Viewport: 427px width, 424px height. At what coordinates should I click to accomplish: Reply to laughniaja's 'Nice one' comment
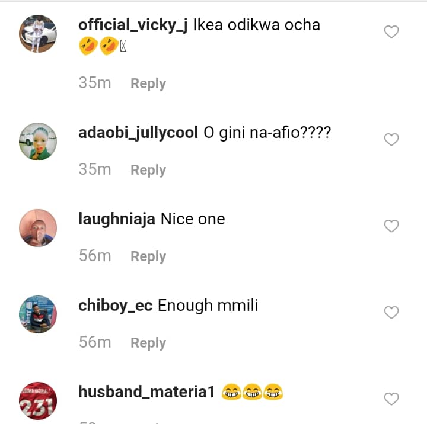pyautogui.click(x=148, y=256)
